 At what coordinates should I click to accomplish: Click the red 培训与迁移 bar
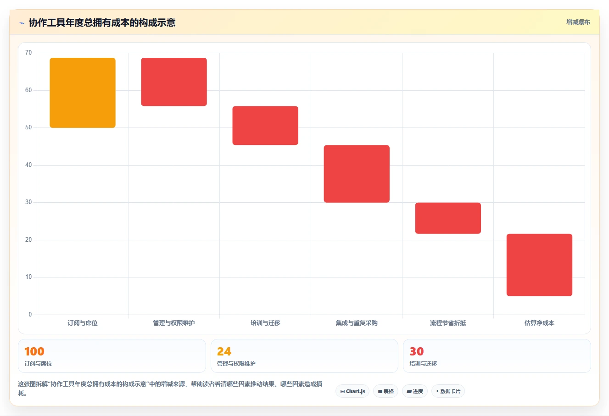click(x=265, y=126)
